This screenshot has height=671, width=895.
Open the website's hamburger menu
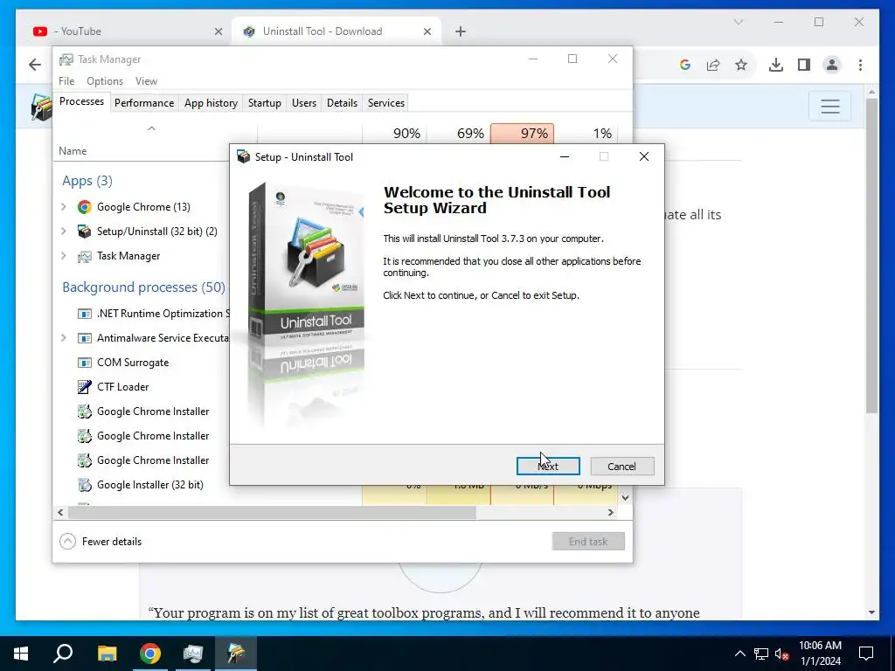pos(830,106)
